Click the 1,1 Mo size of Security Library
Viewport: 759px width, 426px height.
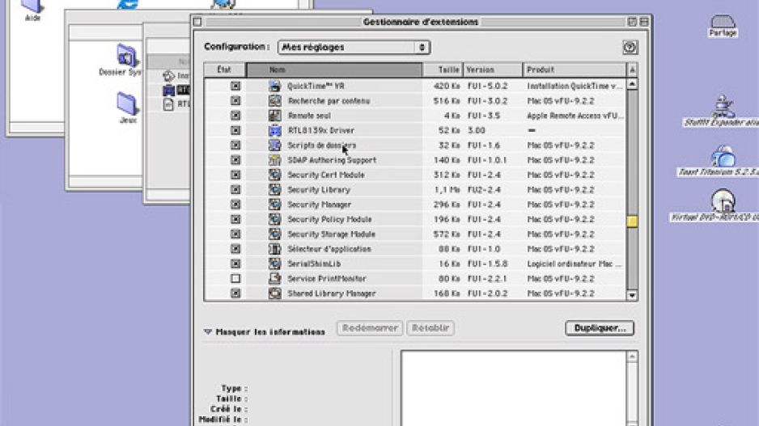(x=447, y=189)
